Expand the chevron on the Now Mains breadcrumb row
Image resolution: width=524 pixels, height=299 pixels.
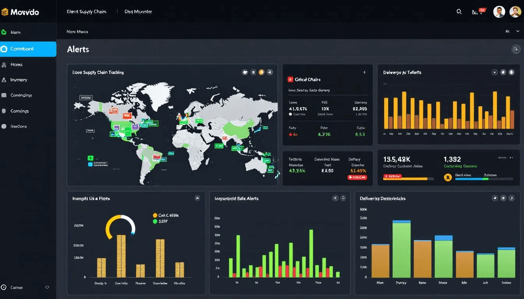pos(517,32)
